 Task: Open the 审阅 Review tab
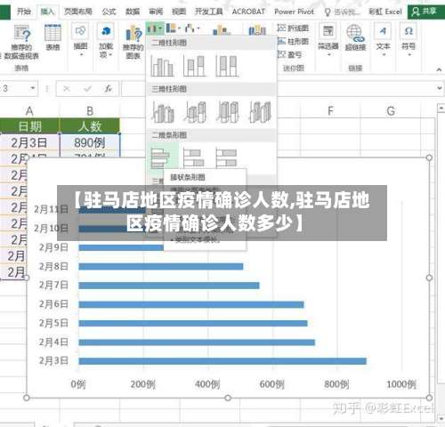[156, 12]
